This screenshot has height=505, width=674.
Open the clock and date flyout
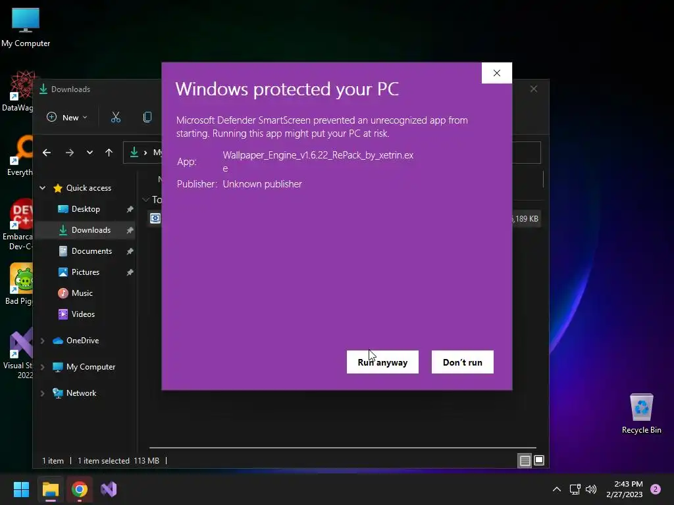624,489
